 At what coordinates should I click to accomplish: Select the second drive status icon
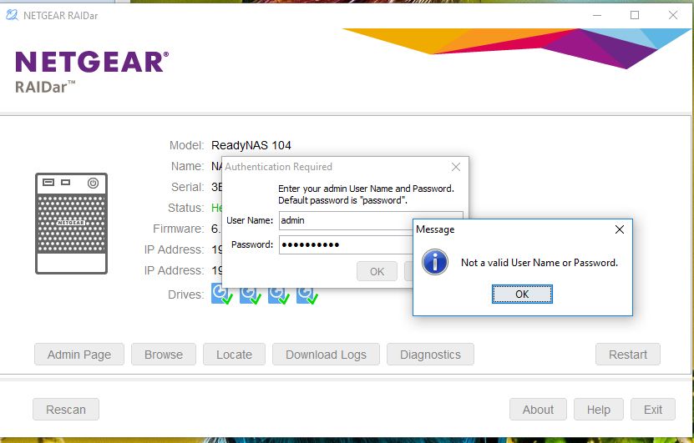pos(250,294)
